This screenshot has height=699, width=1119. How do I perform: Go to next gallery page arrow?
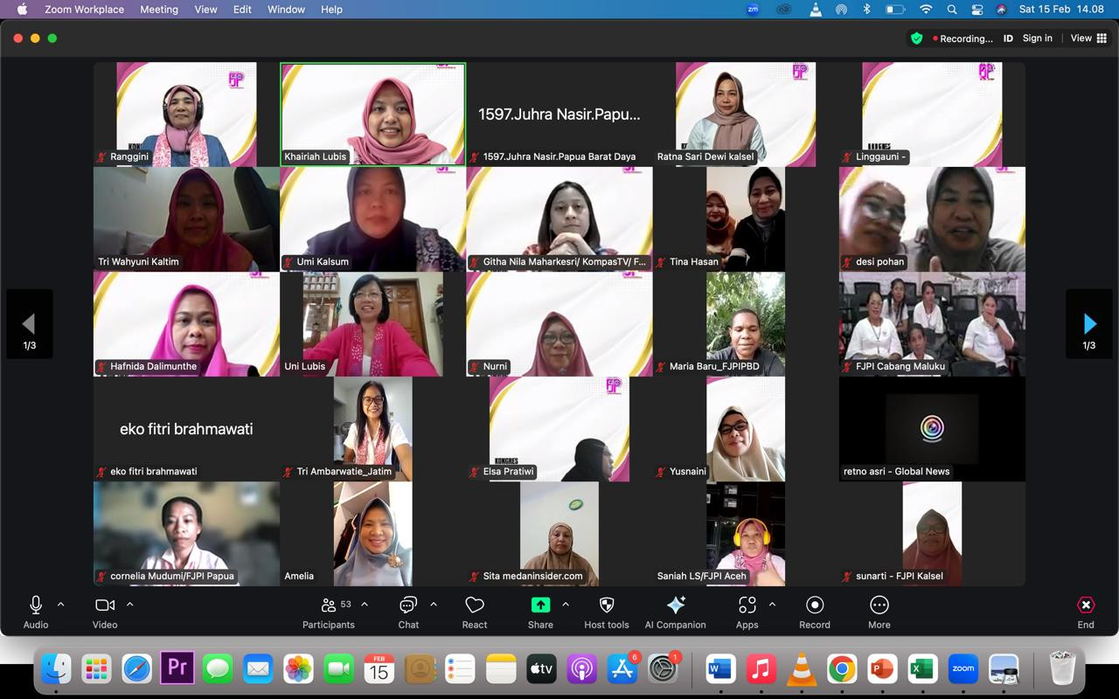(1088, 324)
